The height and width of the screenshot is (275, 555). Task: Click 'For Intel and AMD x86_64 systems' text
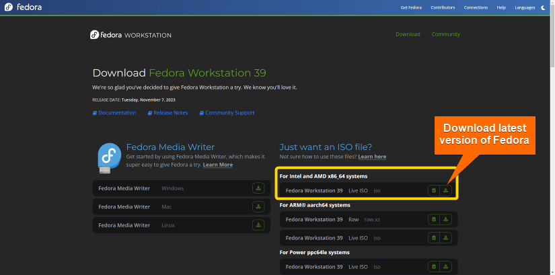click(323, 176)
